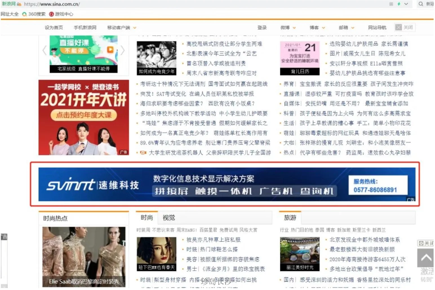Open article 考研这十种情况下无法调剂
This screenshot has height=290, width=435.
click(173, 84)
